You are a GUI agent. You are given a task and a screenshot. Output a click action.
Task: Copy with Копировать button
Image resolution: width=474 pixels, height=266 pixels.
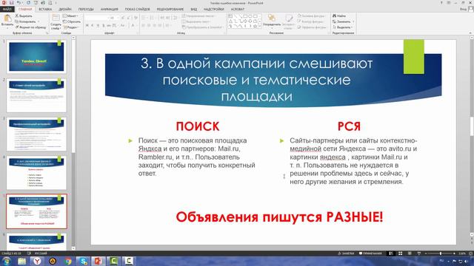point(25,21)
